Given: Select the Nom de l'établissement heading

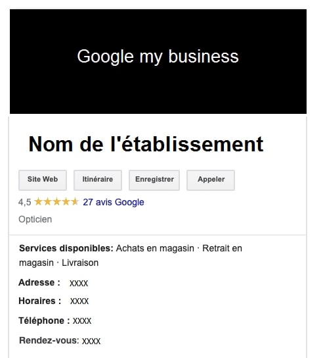Looking at the screenshot, I should pyautogui.click(x=146, y=144).
